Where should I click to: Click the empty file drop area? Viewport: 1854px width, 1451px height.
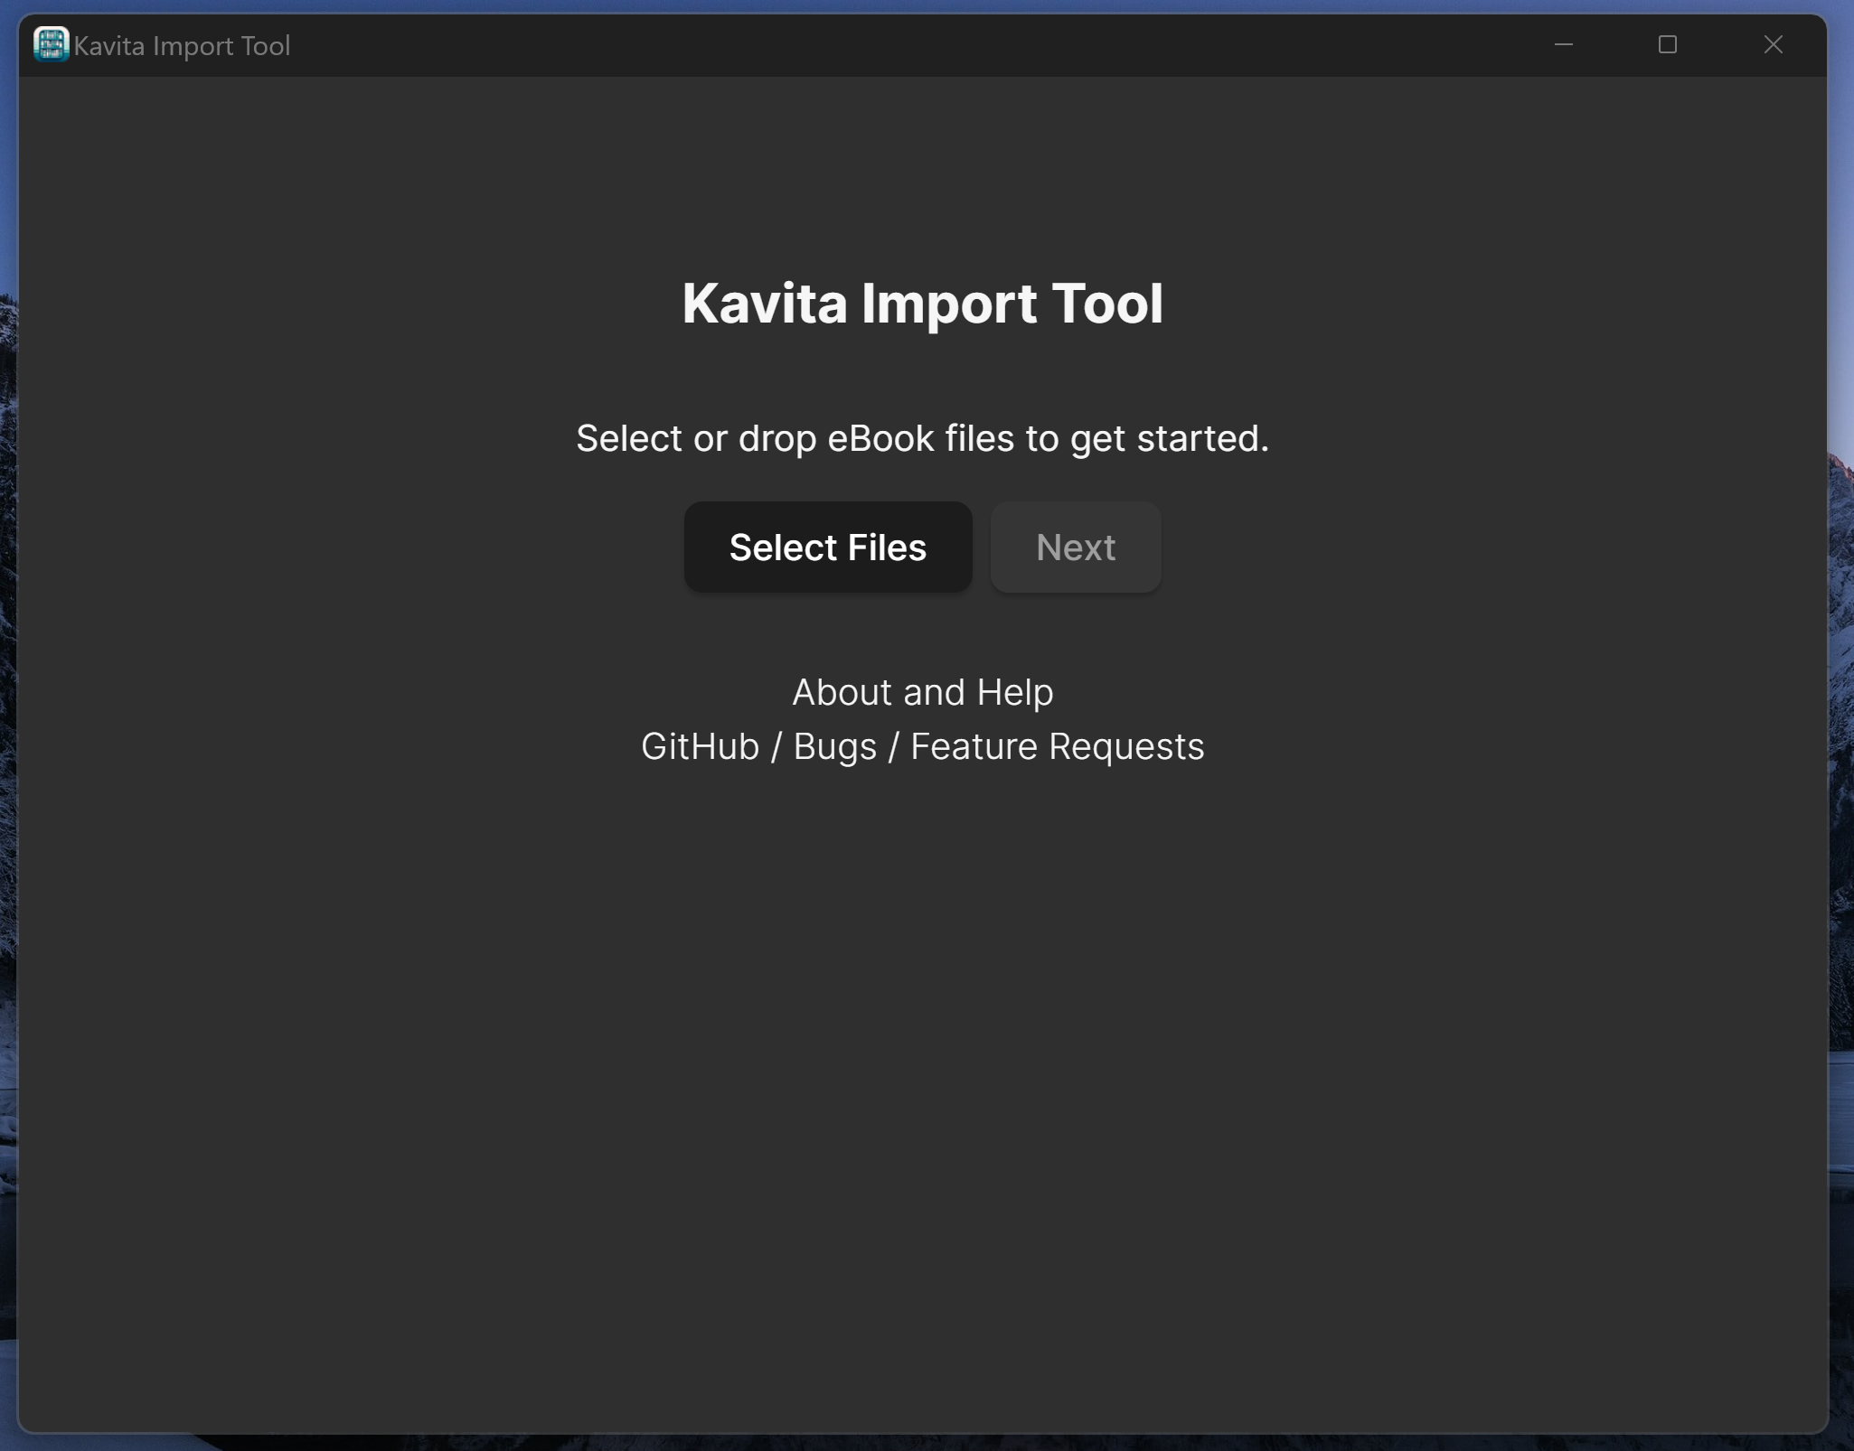(921, 1084)
